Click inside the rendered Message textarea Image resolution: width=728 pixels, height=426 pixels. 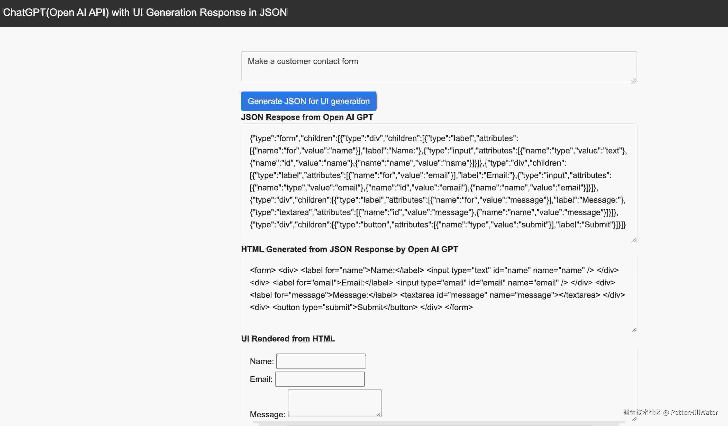pos(334,403)
